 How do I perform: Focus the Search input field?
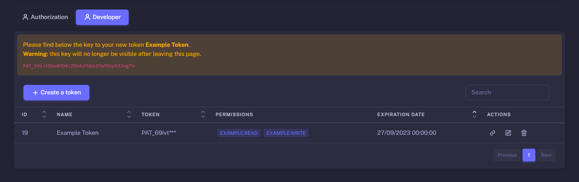507,92
